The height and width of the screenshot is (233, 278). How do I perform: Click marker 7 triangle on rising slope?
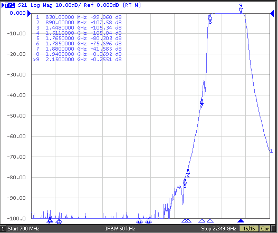202,102
